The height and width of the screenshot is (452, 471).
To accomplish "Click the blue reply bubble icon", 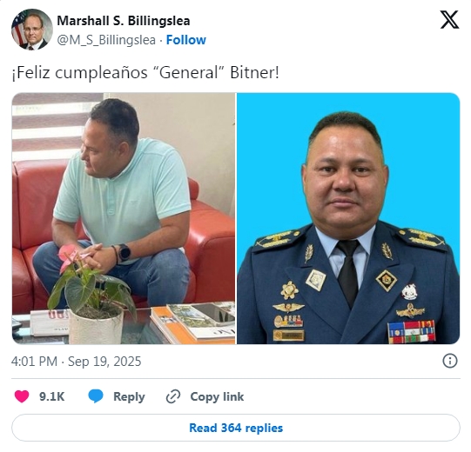I will tap(96, 396).
